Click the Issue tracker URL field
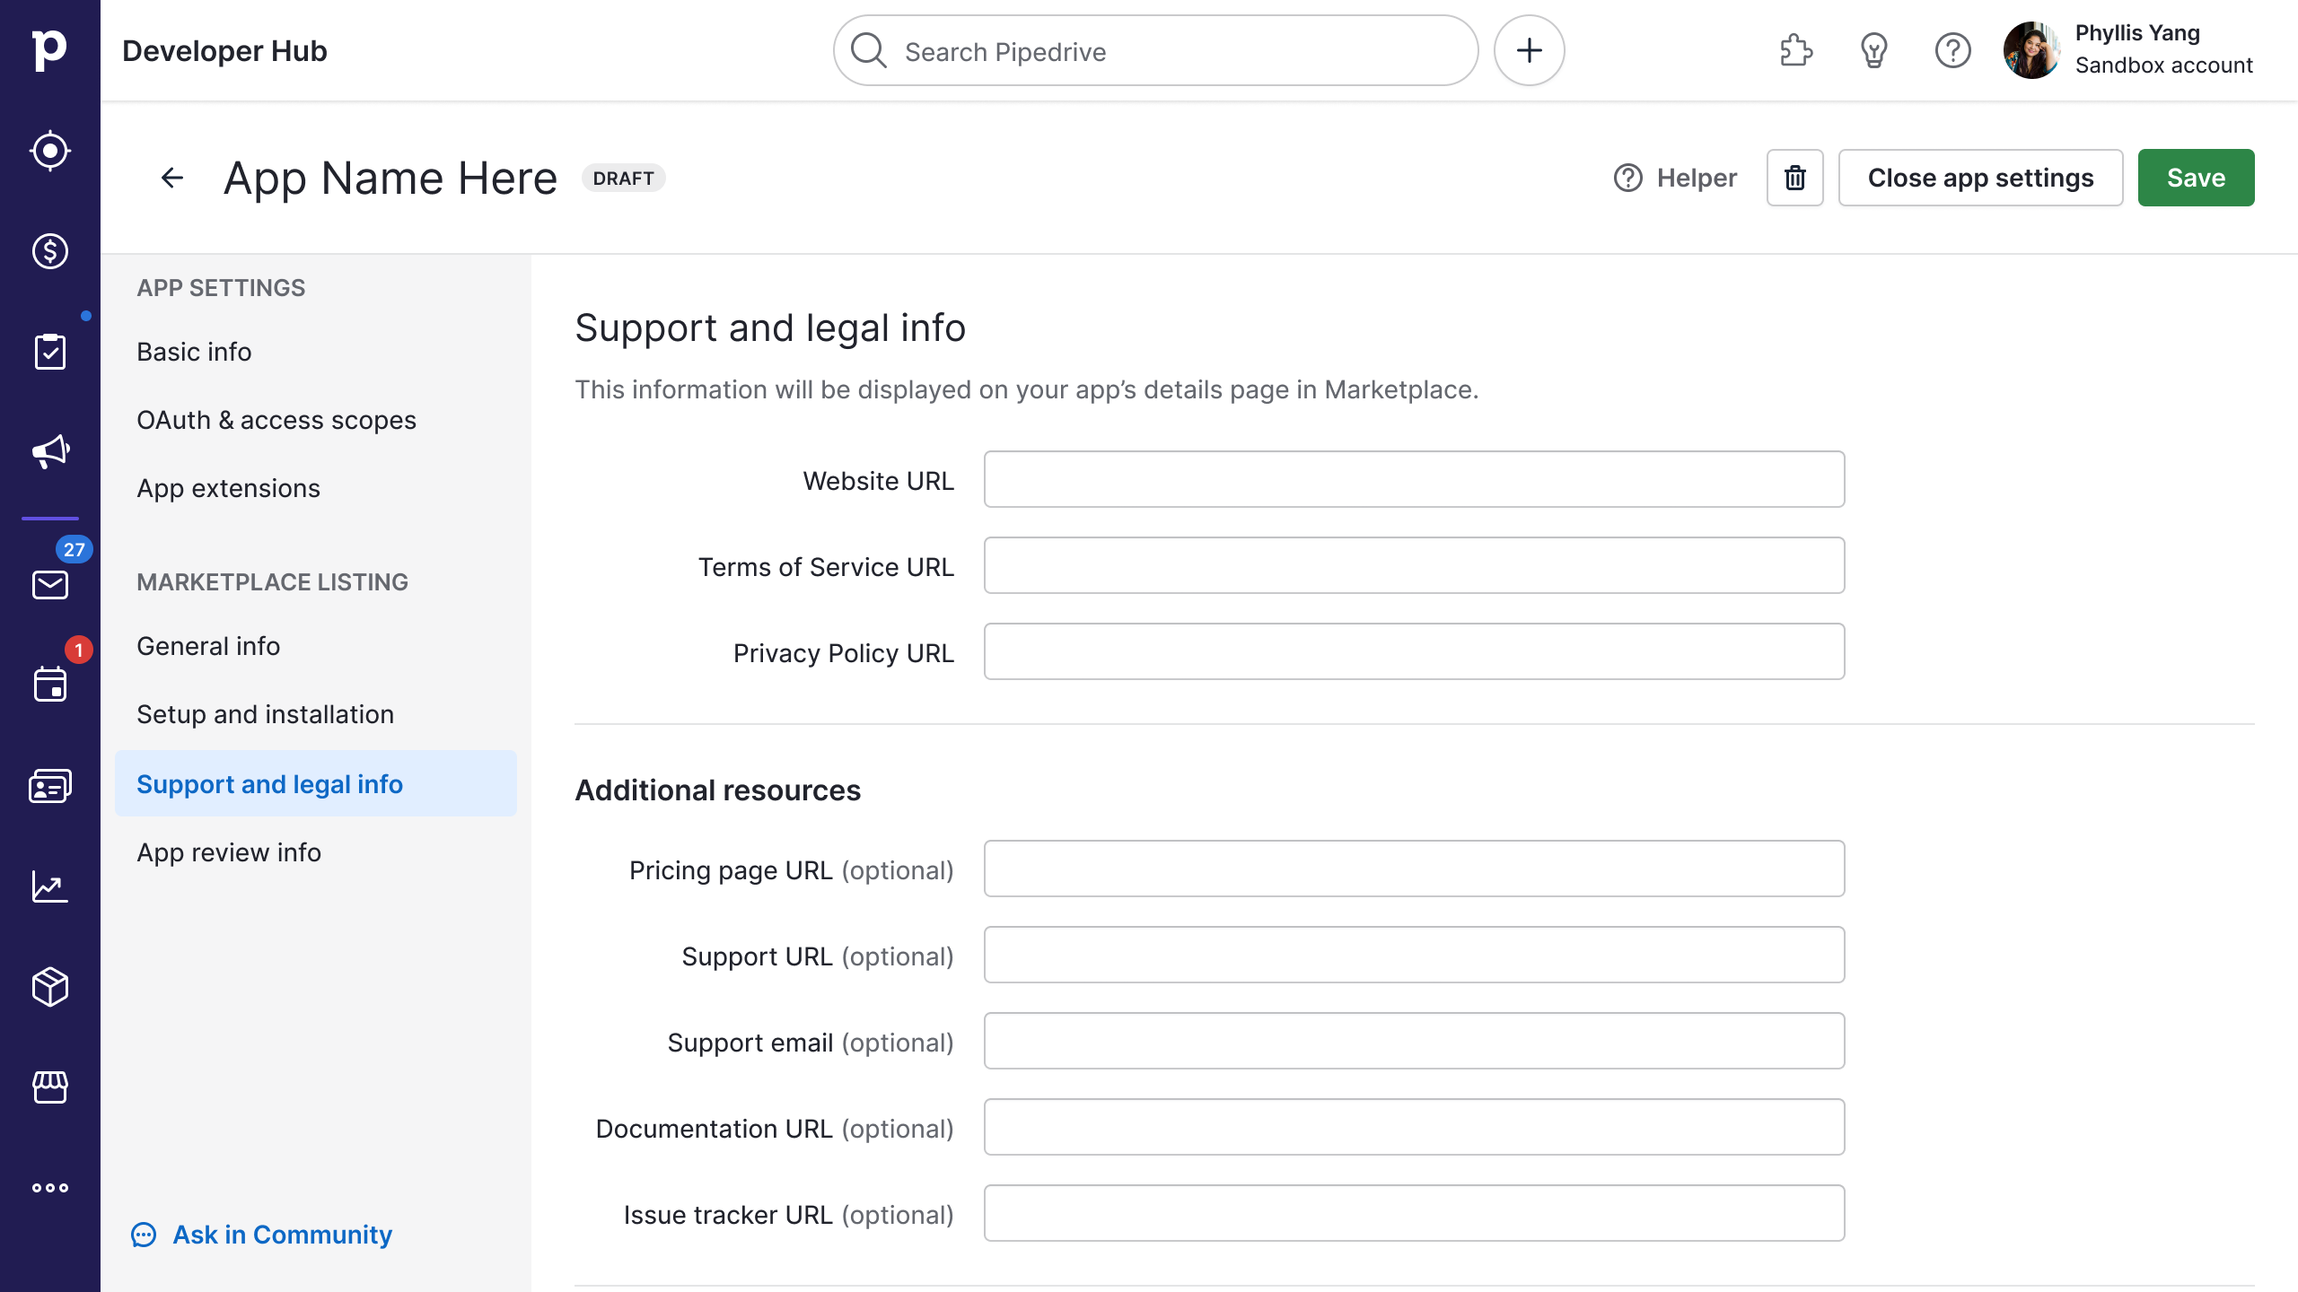Viewport: 2298px width, 1292px height. point(1414,1215)
